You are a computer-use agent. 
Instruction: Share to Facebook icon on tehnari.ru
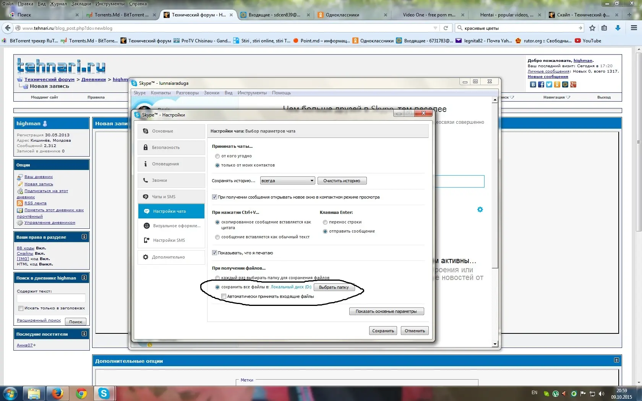(541, 84)
